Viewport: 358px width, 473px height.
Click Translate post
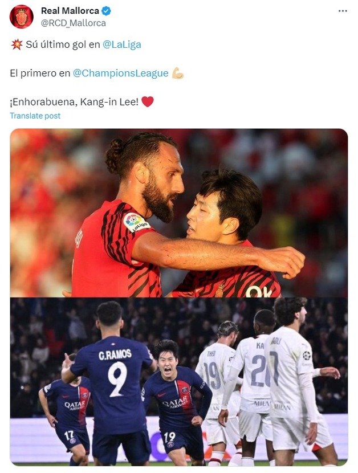35,116
